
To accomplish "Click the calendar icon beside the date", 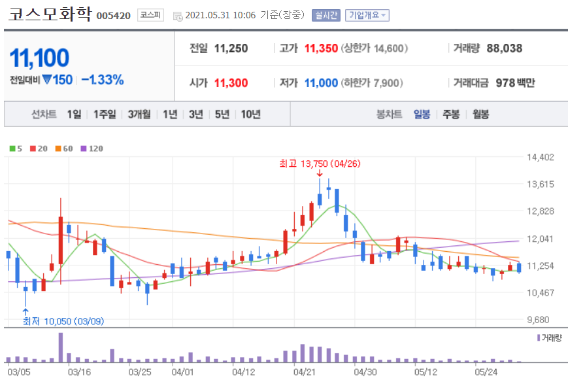I will point(178,16).
